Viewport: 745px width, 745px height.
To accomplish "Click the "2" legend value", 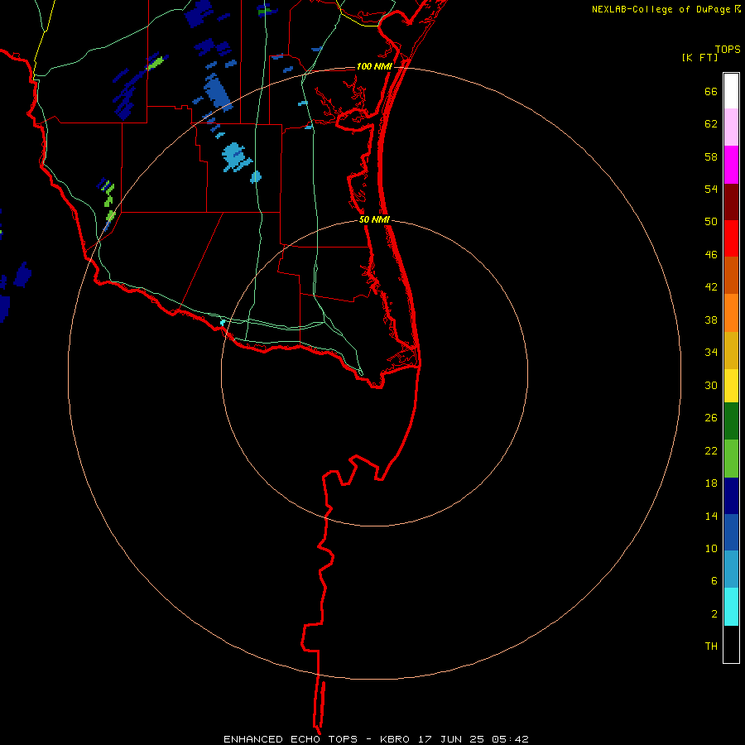I will (x=714, y=613).
